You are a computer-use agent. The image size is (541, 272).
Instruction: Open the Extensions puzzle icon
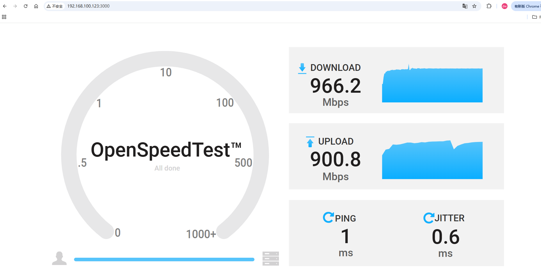pos(489,6)
